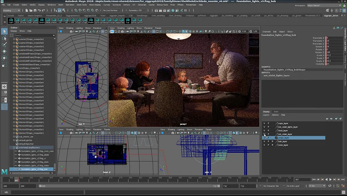The width and height of the screenshot is (347, 196).
Task: Click the Camera icon on the shelf
Action: click(x=42, y=21)
